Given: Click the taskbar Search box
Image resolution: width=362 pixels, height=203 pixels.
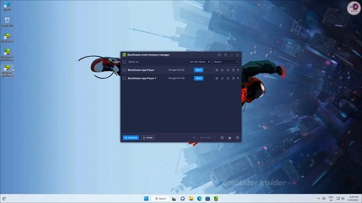Looking at the screenshot, I should [161, 198].
